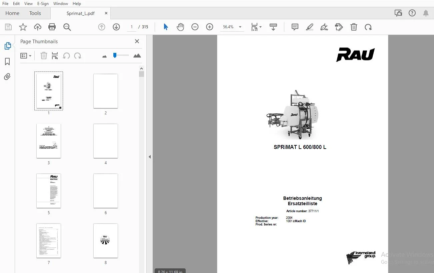Zoom in with plus button
434x273 pixels.
(210, 27)
